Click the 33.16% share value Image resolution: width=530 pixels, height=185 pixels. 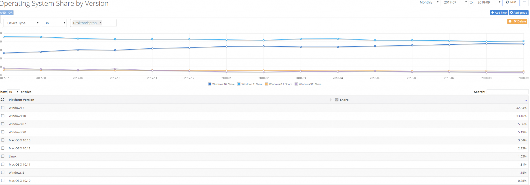click(521, 116)
